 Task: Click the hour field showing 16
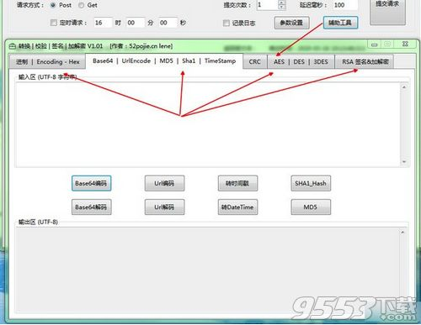coord(103,23)
